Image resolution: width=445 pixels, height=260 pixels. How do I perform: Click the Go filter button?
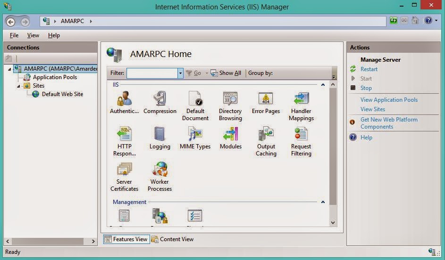tap(194, 73)
